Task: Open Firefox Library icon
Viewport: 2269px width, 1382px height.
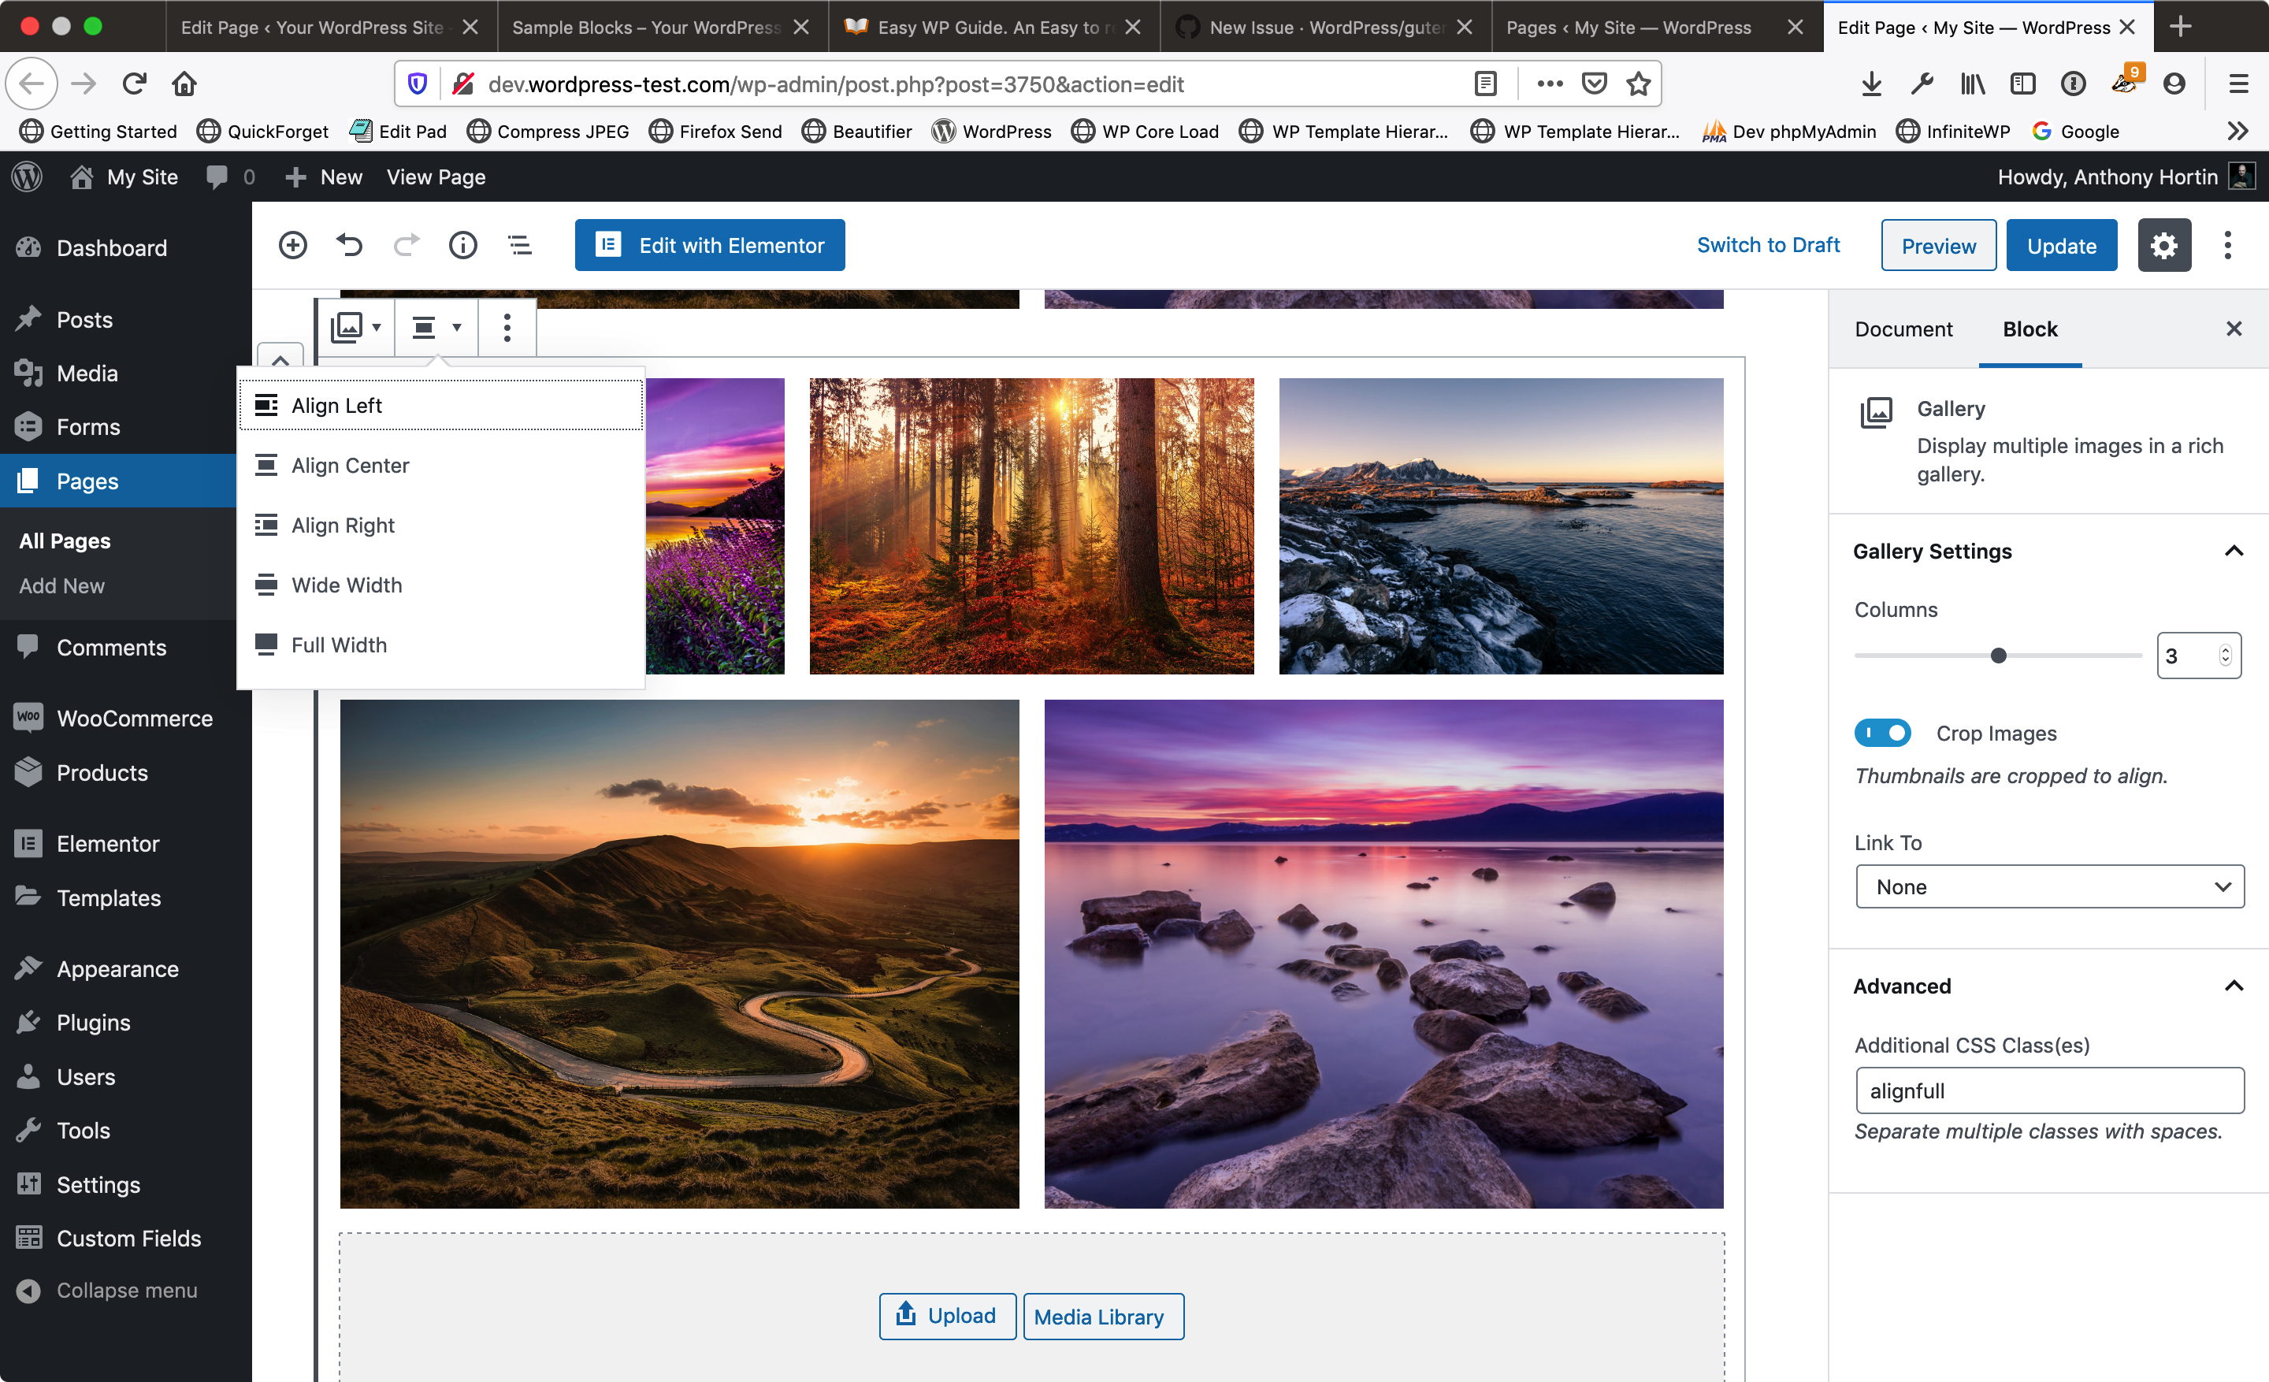Action: coord(1971,84)
